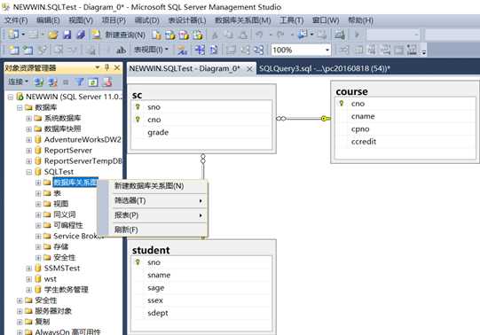Toggle the Object Explorer auto-hide pin
The image size is (480, 335).
(106, 67)
